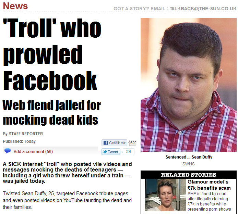Email the TALKBACK@THE-SUN.CO.UK address link

[203, 9]
